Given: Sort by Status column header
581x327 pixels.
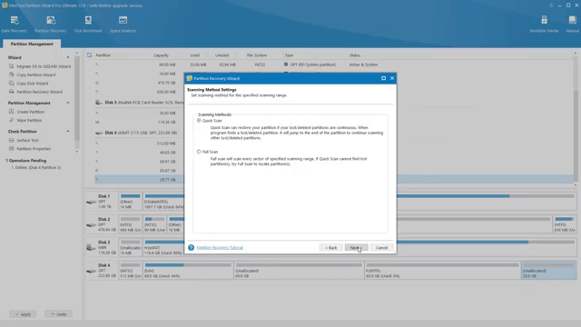Looking at the screenshot, I should tap(355, 55).
